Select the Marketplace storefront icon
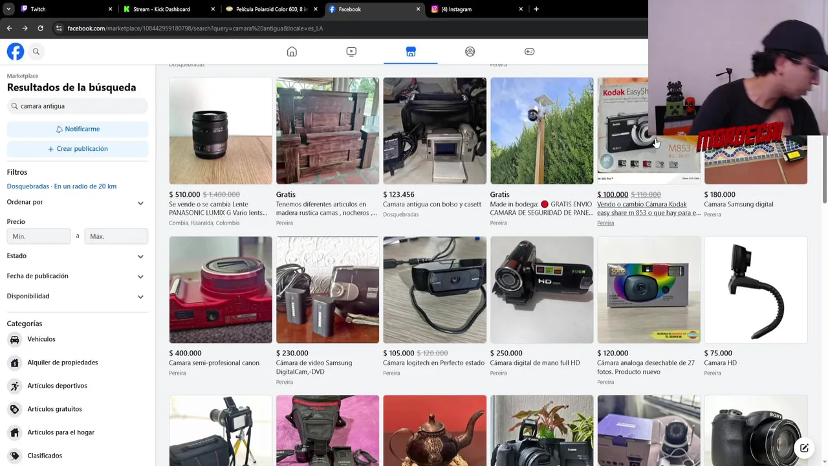Image resolution: width=828 pixels, height=466 pixels. (411, 52)
